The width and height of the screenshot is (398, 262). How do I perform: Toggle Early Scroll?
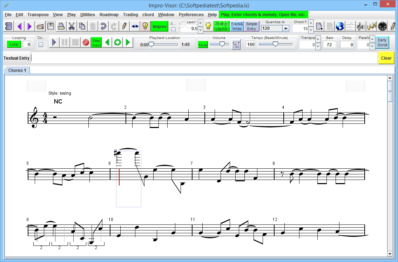click(x=382, y=42)
